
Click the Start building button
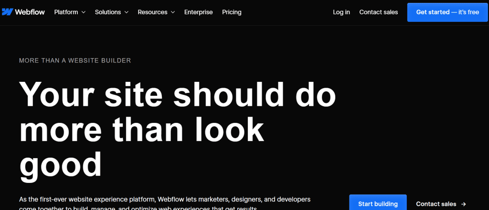click(378, 203)
